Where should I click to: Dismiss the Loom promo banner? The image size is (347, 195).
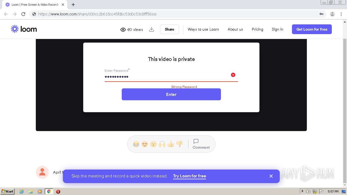click(271, 176)
